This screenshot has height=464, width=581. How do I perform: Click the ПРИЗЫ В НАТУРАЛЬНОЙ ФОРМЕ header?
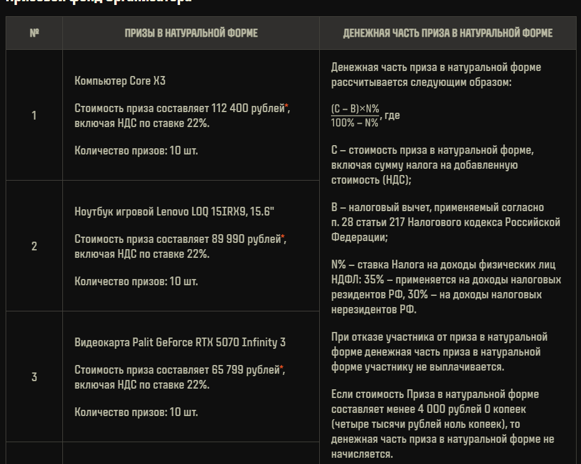[191, 33]
